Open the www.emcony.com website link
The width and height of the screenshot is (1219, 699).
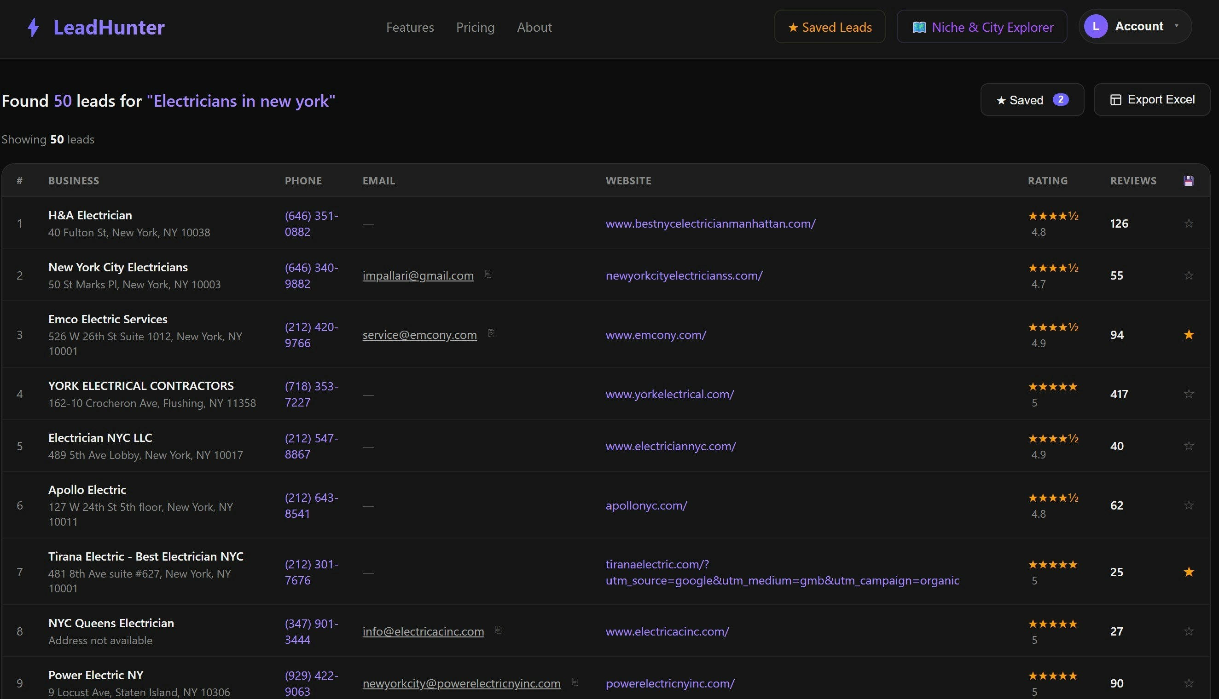656,335
